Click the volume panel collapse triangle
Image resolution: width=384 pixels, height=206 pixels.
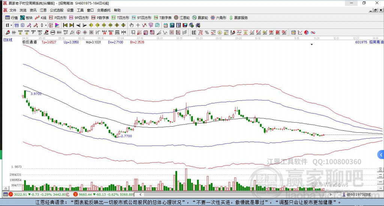(x=6, y=188)
